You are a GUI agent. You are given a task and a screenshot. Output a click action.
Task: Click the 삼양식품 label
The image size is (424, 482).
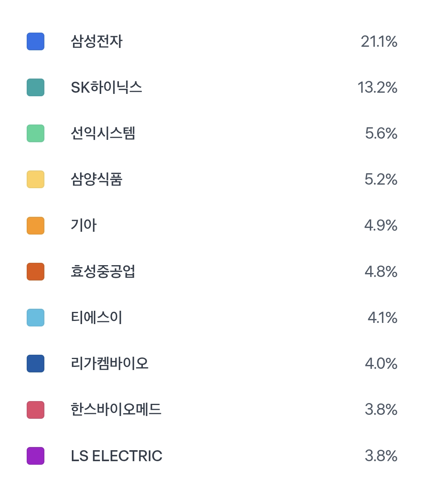click(97, 180)
